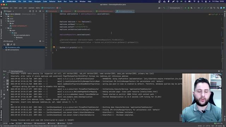Collapse the main folder in project tree

8,31
